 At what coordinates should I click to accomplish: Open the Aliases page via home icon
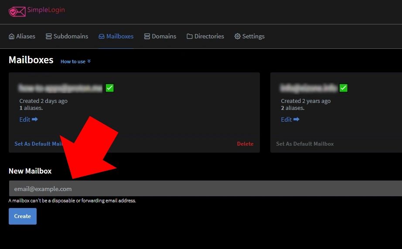[x=12, y=37]
